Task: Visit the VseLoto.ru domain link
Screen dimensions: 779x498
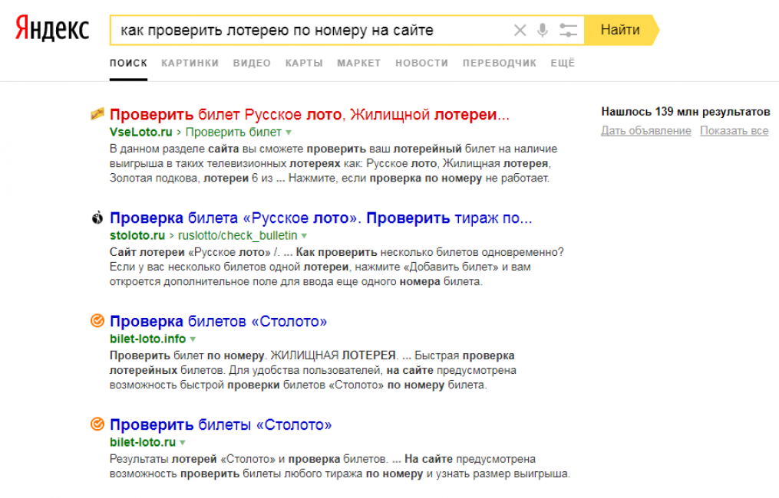Action: (x=140, y=133)
